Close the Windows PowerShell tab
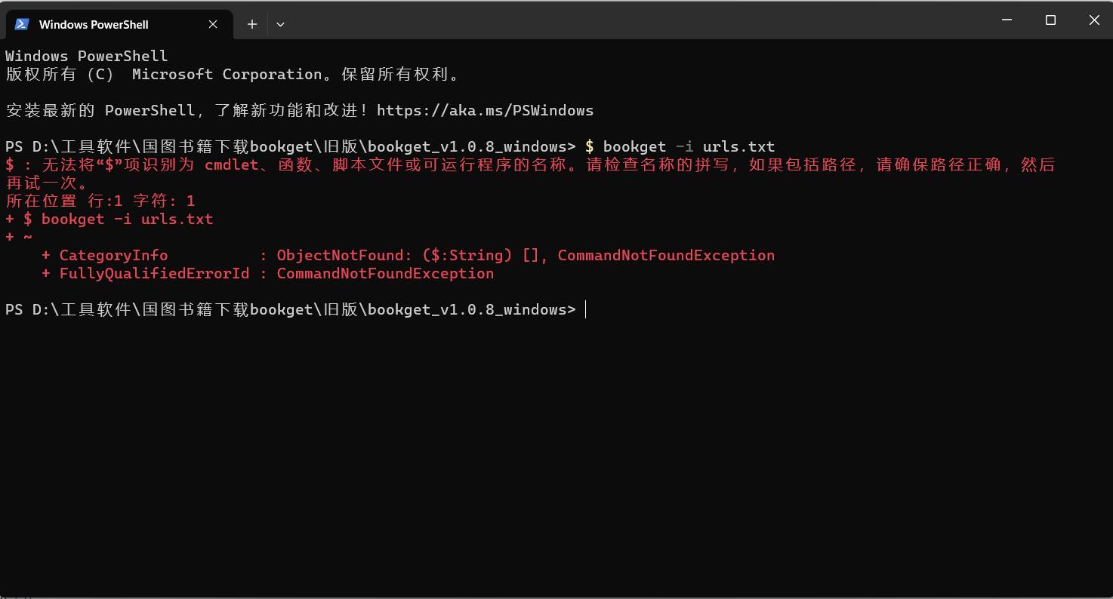 (x=213, y=24)
